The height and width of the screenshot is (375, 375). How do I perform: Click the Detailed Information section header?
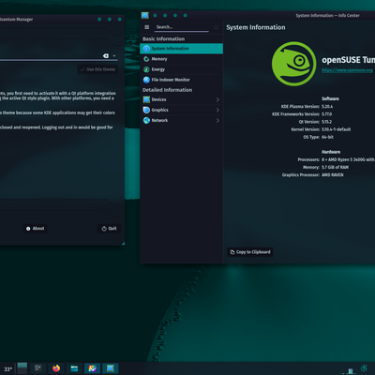pyautogui.click(x=168, y=90)
